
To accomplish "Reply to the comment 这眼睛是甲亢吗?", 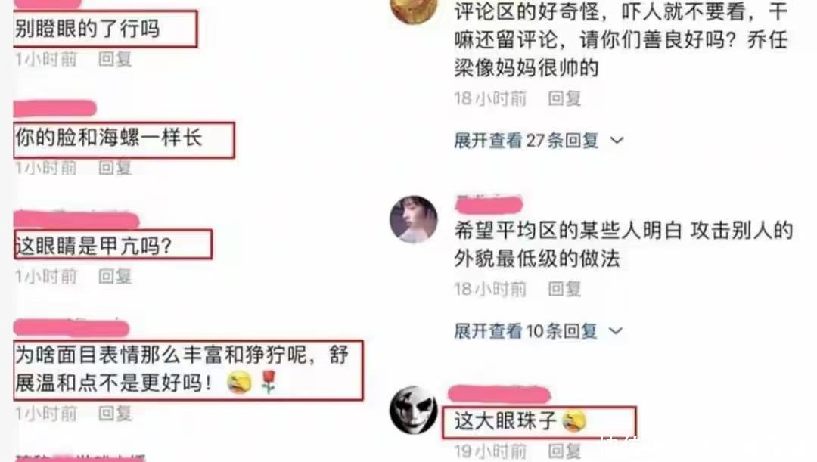I will click(x=115, y=276).
